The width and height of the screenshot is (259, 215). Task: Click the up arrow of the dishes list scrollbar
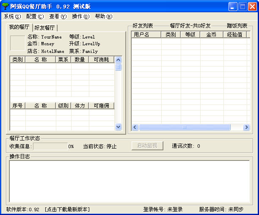tap(118, 60)
